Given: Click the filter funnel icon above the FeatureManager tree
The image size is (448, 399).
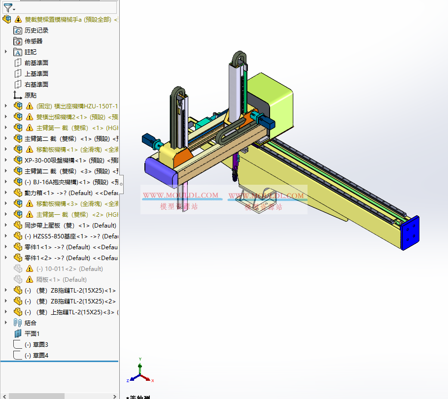Looking at the screenshot, I should pos(9,7).
